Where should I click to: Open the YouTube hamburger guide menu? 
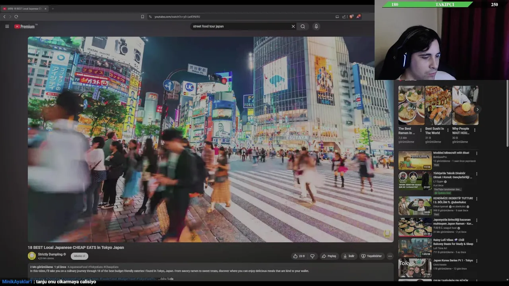tap(7, 26)
